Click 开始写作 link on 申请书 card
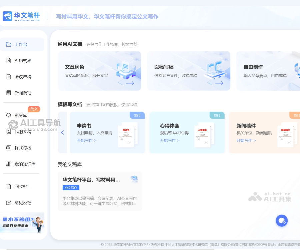The width and height of the screenshot is (300, 250). [86, 140]
